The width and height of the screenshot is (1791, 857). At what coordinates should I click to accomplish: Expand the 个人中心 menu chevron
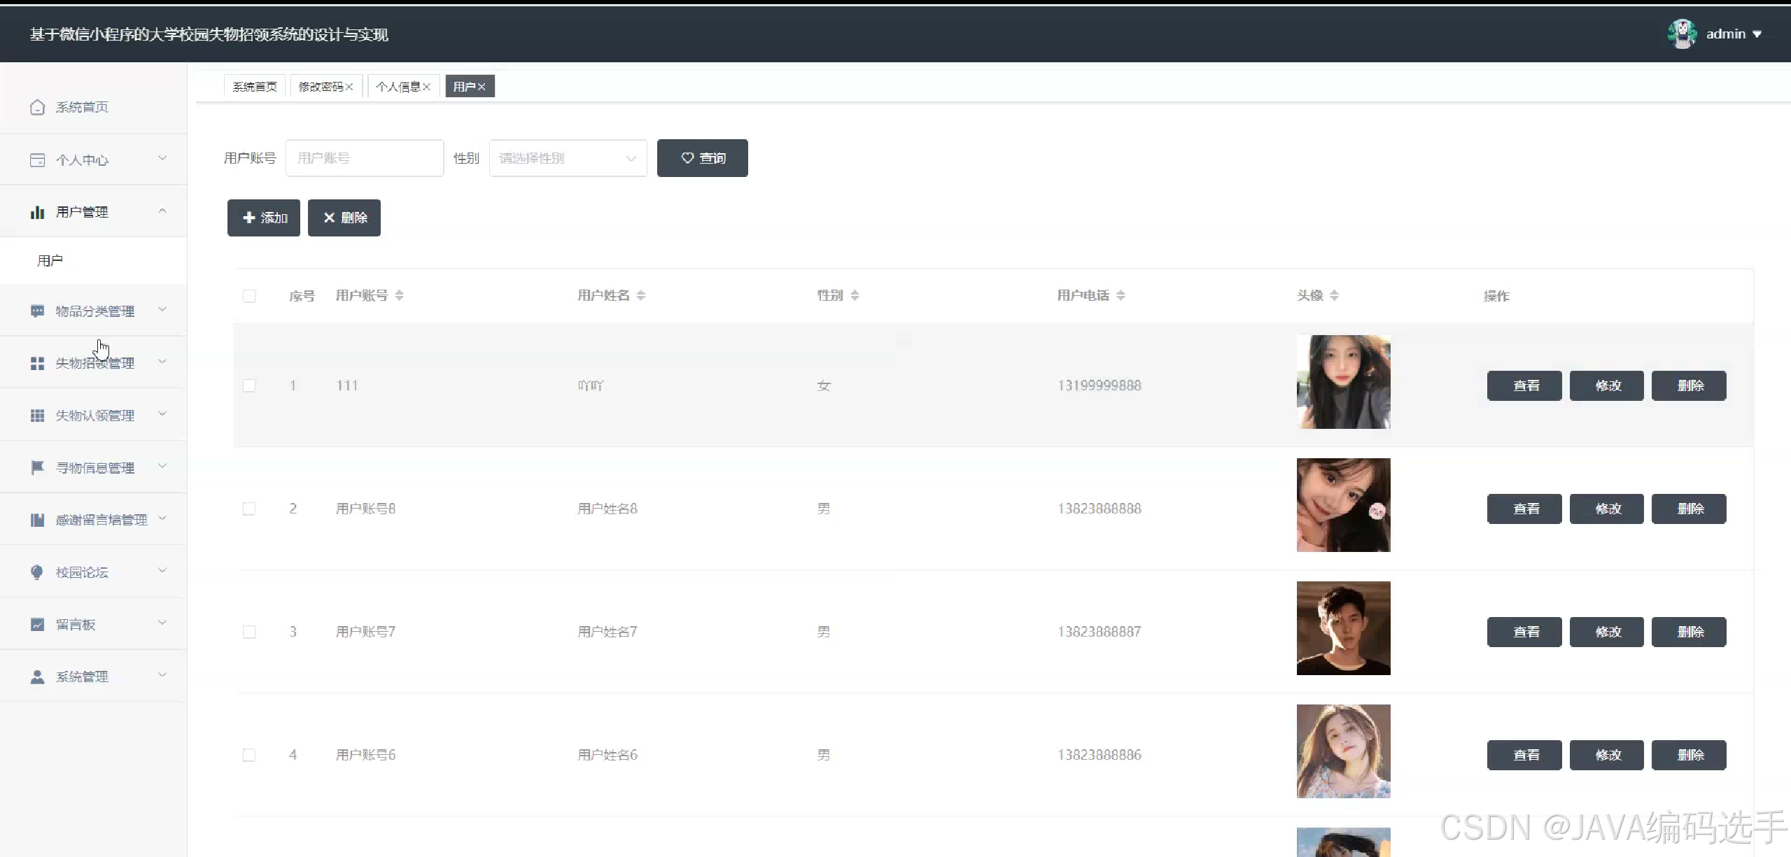click(162, 159)
